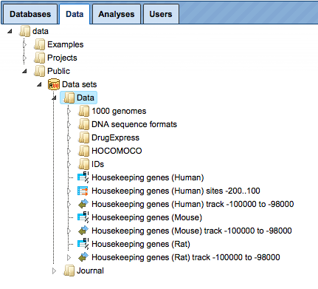Click the Public folder icon
This screenshot has width=318, height=289.
[39, 71]
